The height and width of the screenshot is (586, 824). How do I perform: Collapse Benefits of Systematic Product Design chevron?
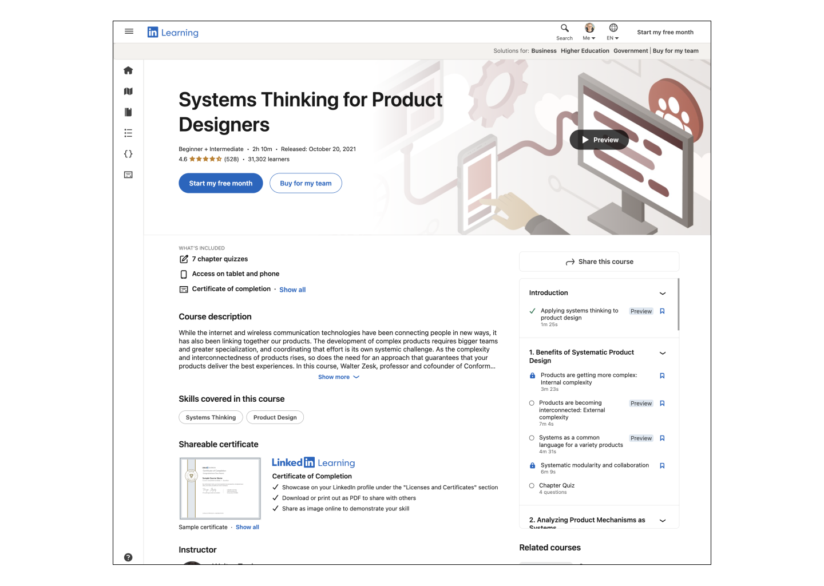[663, 353]
